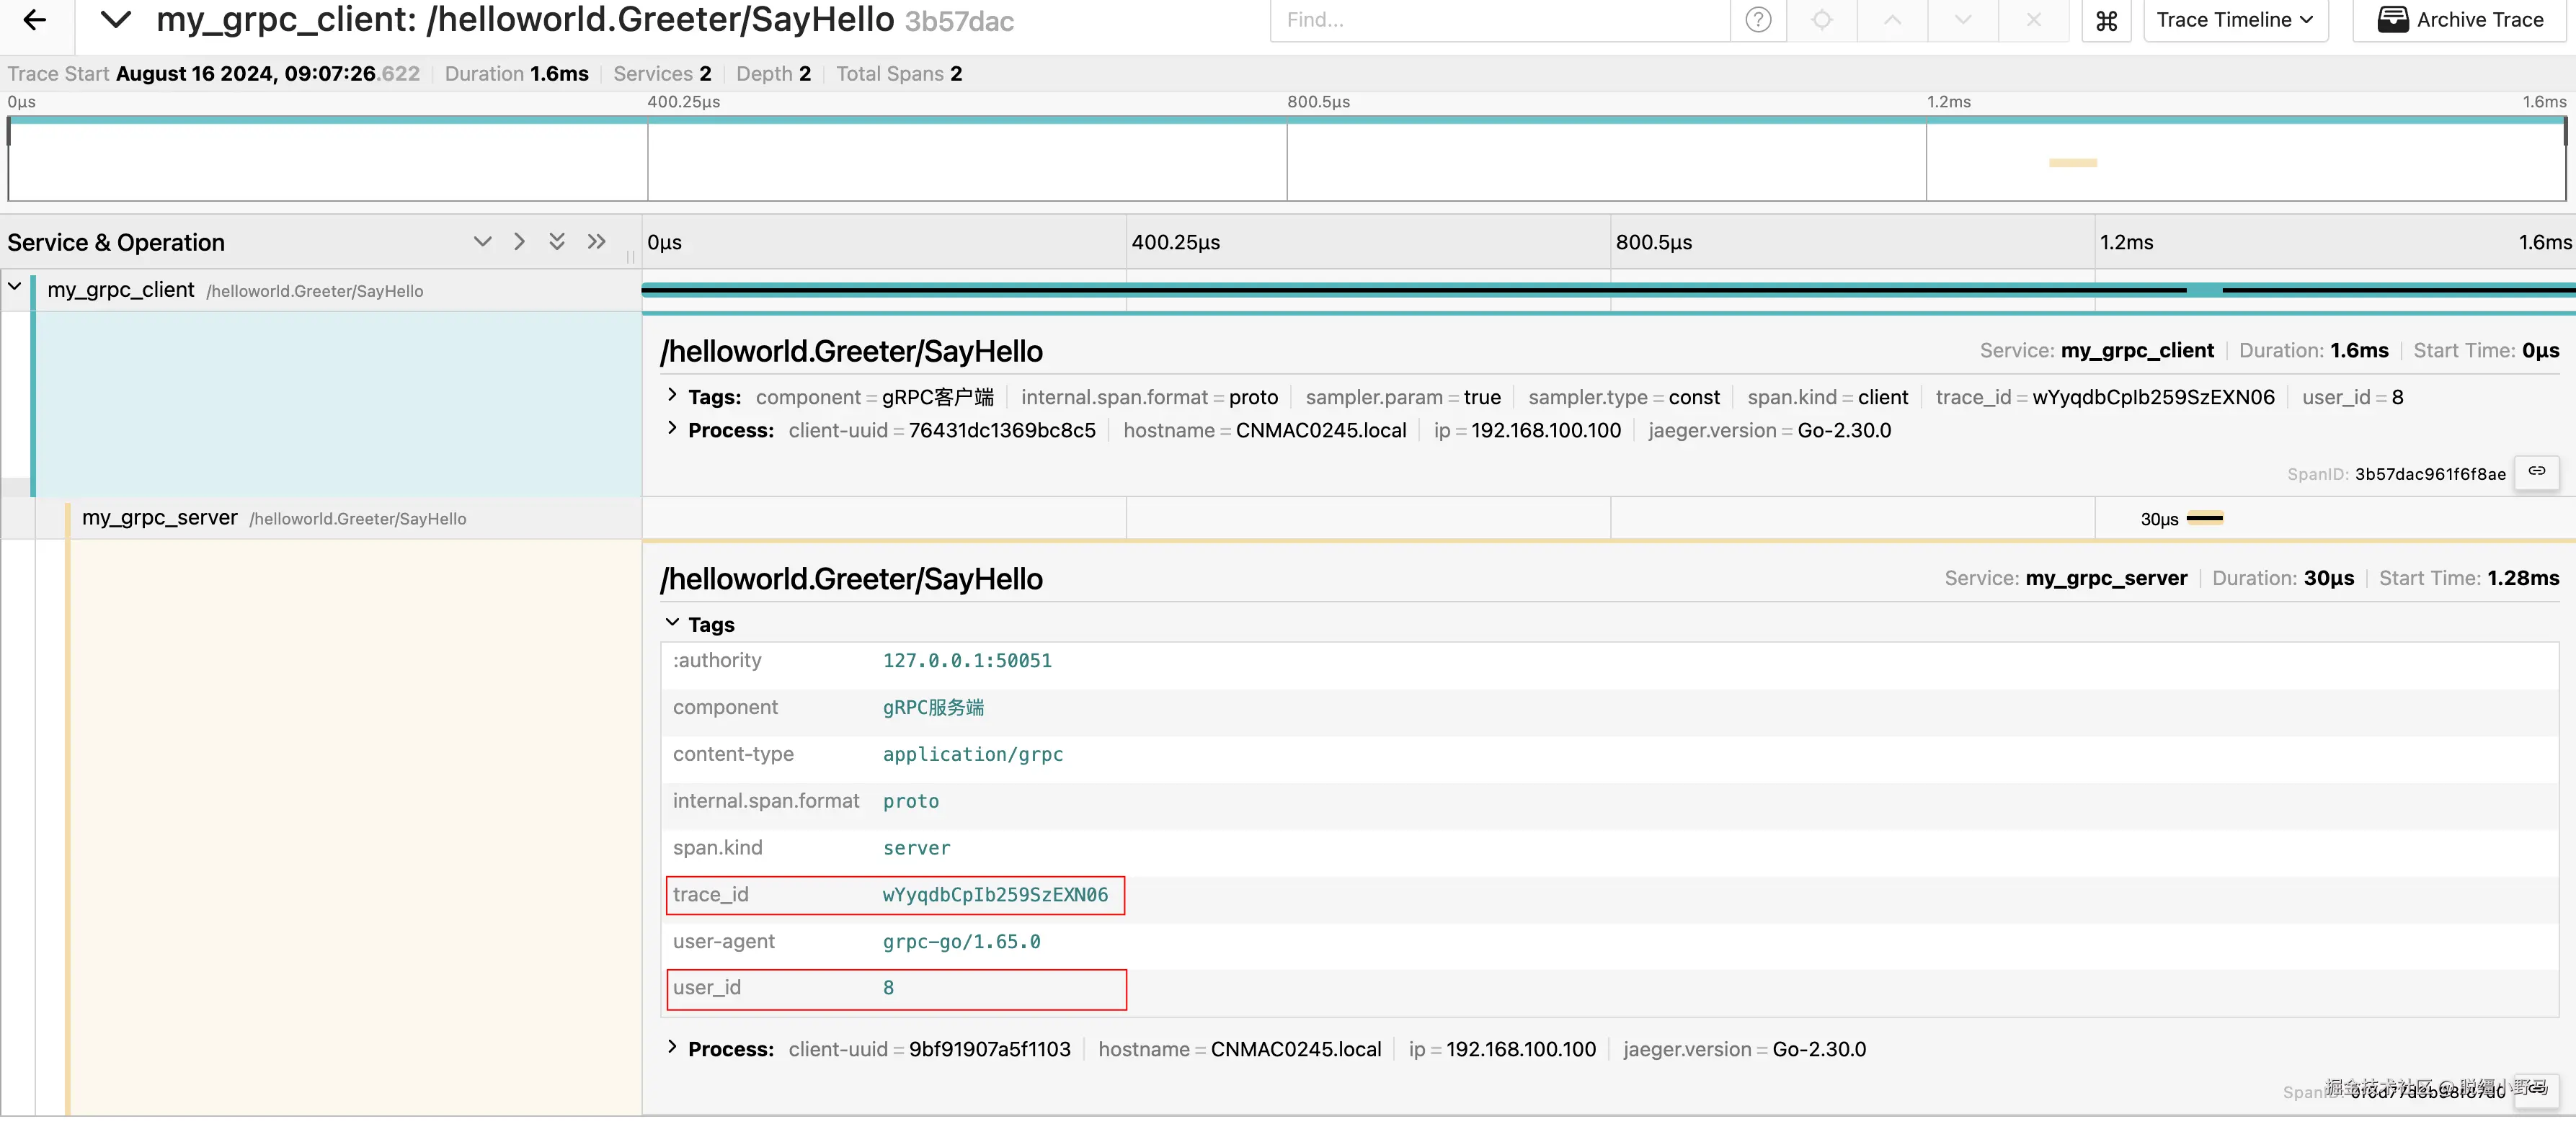Collapse the trace header chevron

coord(116,20)
